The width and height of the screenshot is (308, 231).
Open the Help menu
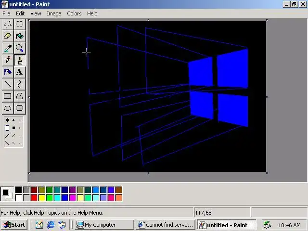(x=92, y=13)
